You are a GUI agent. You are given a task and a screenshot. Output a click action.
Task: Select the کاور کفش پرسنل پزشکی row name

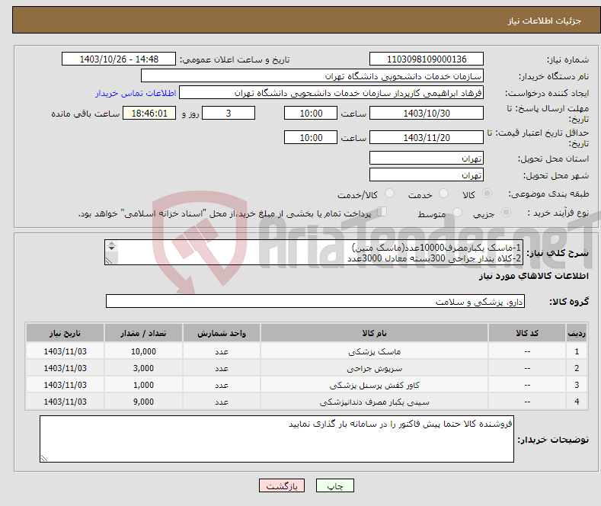pyautogui.click(x=374, y=386)
